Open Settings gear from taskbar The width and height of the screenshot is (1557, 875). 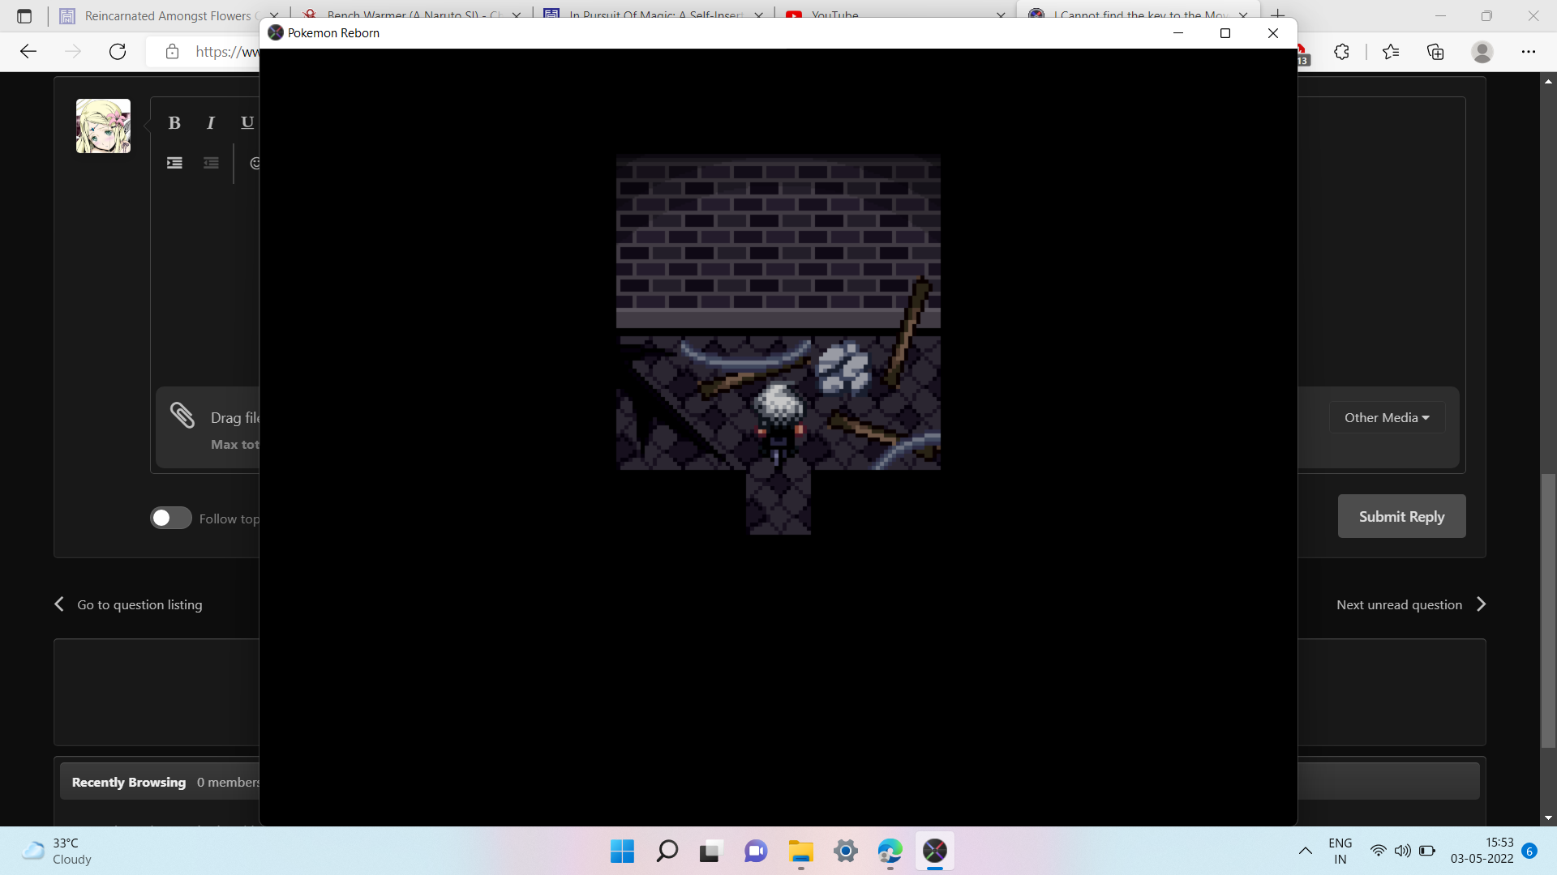pyautogui.click(x=845, y=851)
